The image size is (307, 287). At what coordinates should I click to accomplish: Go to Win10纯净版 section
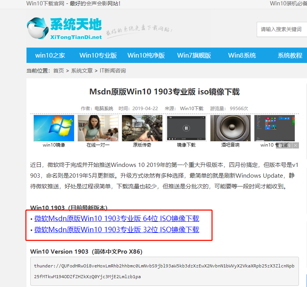[x=146, y=55]
